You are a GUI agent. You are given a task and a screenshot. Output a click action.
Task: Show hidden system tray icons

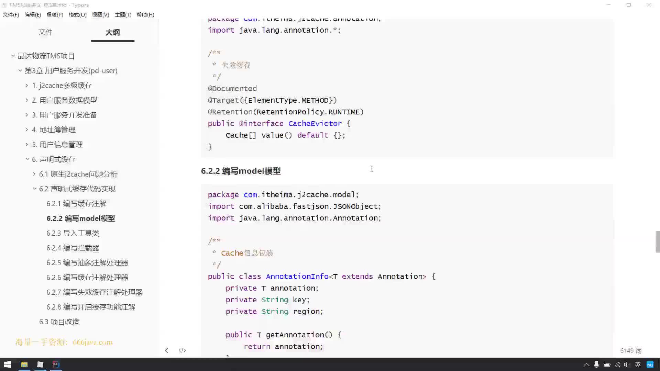coord(586,364)
